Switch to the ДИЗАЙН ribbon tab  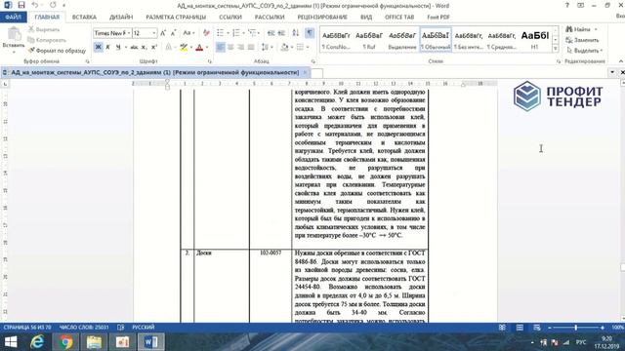(x=121, y=18)
